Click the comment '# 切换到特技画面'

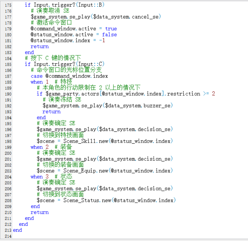[x=60, y=135]
